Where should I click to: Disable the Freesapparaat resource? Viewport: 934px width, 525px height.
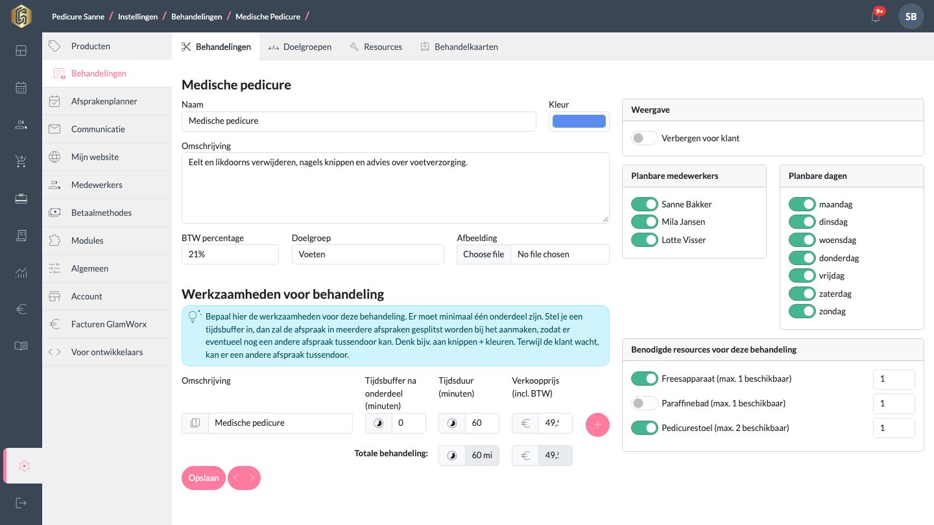pos(644,379)
